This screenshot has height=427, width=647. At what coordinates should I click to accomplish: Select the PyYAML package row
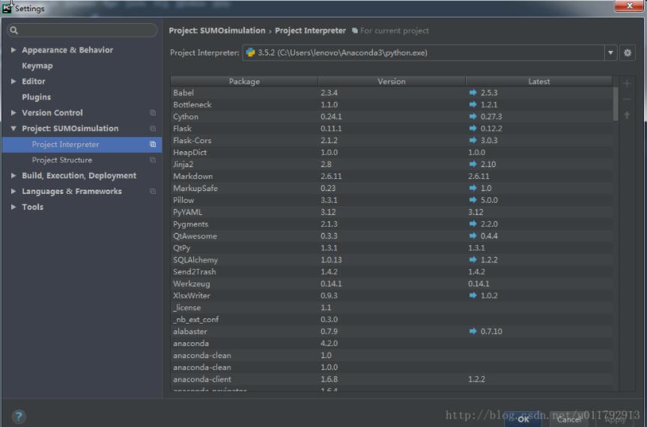[392, 212]
